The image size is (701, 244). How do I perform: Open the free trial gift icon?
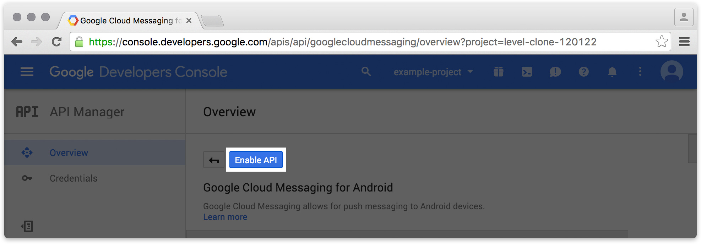[499, 72]
